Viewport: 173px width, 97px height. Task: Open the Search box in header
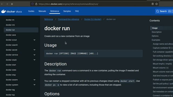164,11
